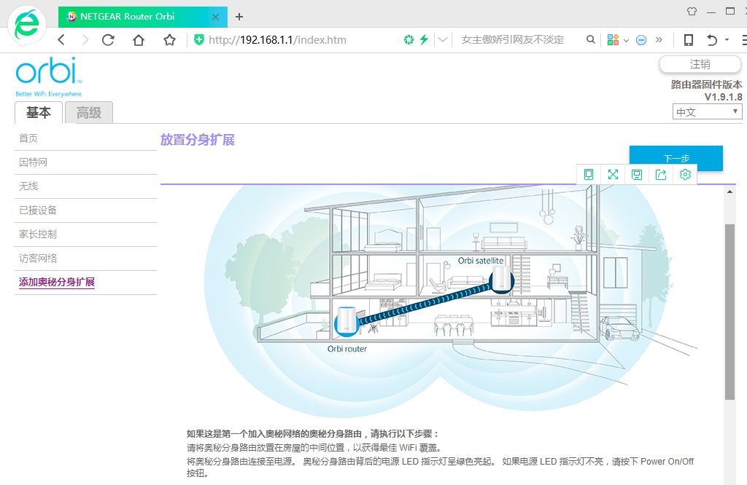Click the page scrollbar up arrow
This screenshot has width=747, height=485.
click(x=729, y=192)
